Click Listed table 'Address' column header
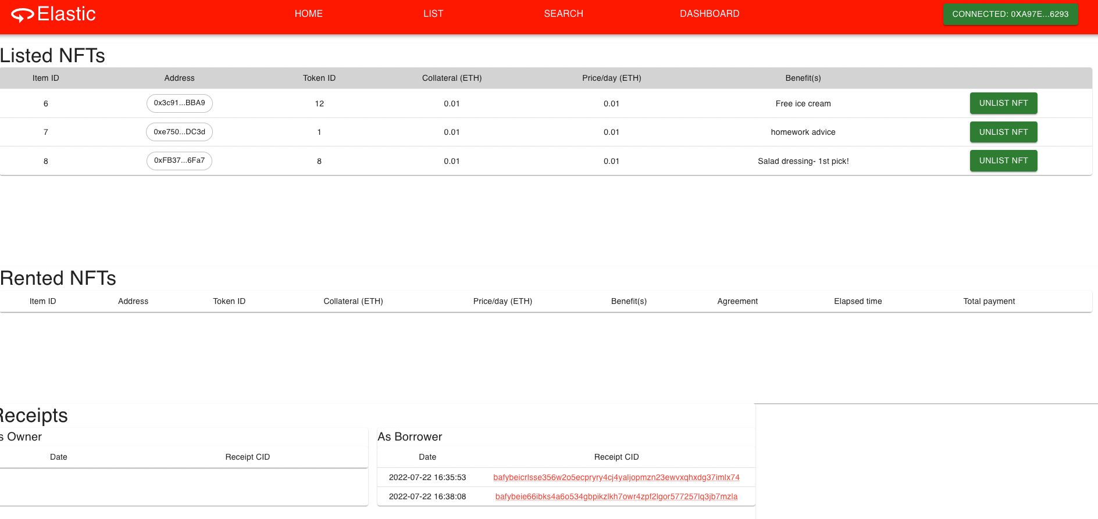The height and width of the screenshot is (519, 1098). [x=179, y=78]
